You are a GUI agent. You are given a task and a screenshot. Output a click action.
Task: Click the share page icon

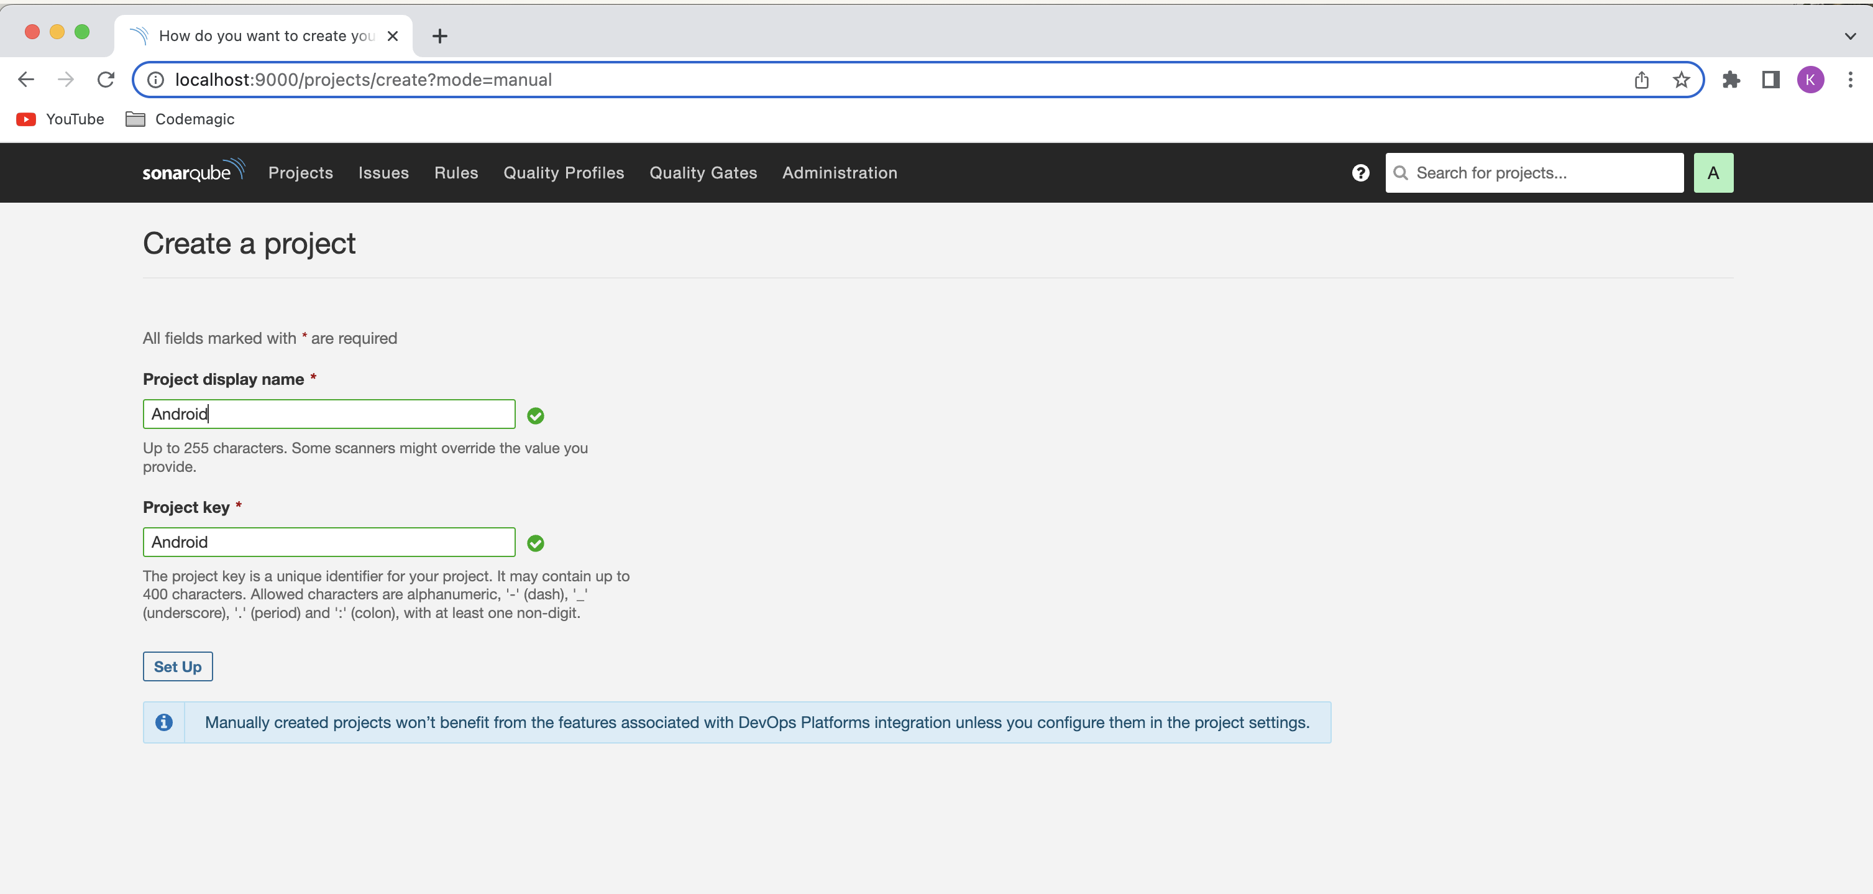[x=1641, y=80]
